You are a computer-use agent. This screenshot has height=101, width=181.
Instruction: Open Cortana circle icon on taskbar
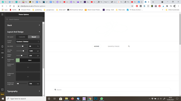click(49, 99)
